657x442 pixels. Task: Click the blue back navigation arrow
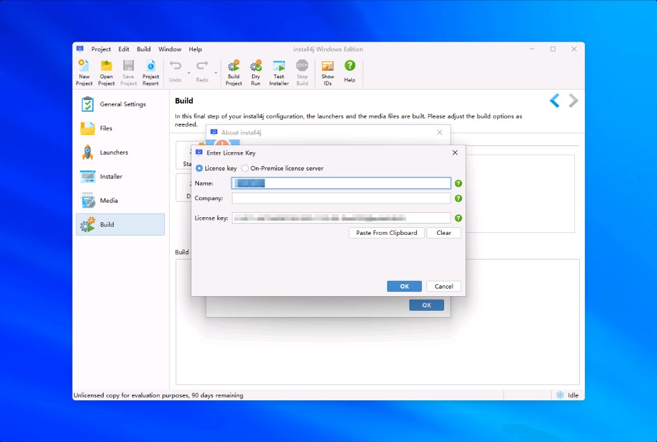click(x=555, y=100)
